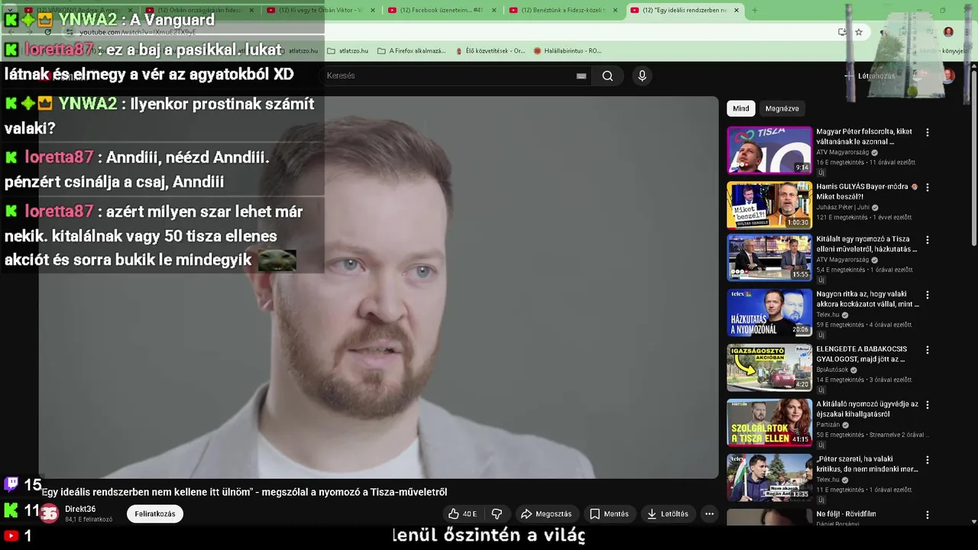Open options for "Magyar Péter felszólította" video
This screenshot has width=978, height=550.
click(x=928, y=132)
